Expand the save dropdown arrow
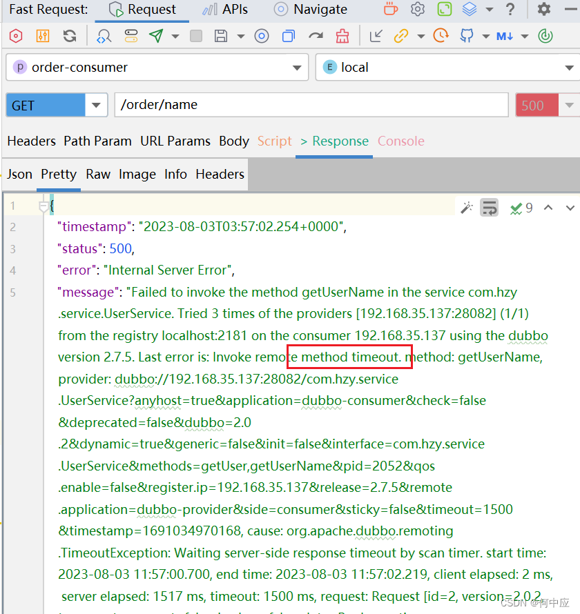 [240, 37]
